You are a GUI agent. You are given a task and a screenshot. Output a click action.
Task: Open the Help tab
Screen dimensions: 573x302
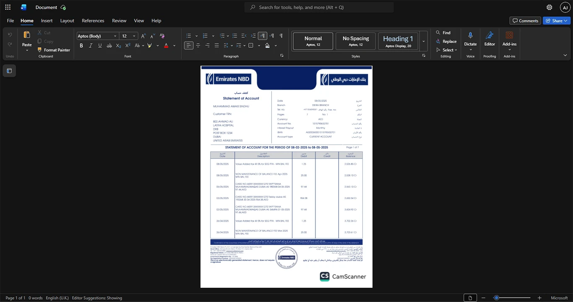coord(156,21)
